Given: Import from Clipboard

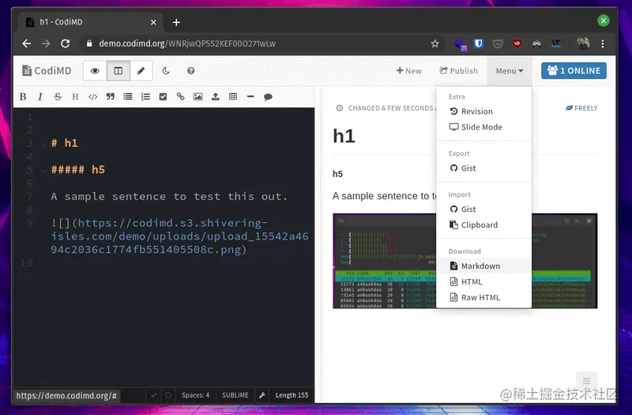Looking at the screenshot, I should (483, 225).
